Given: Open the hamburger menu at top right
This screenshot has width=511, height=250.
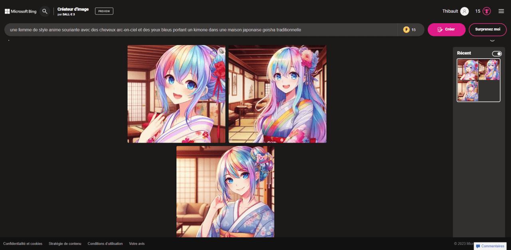Looking at the screenshot, I should (x=501, y=11).
